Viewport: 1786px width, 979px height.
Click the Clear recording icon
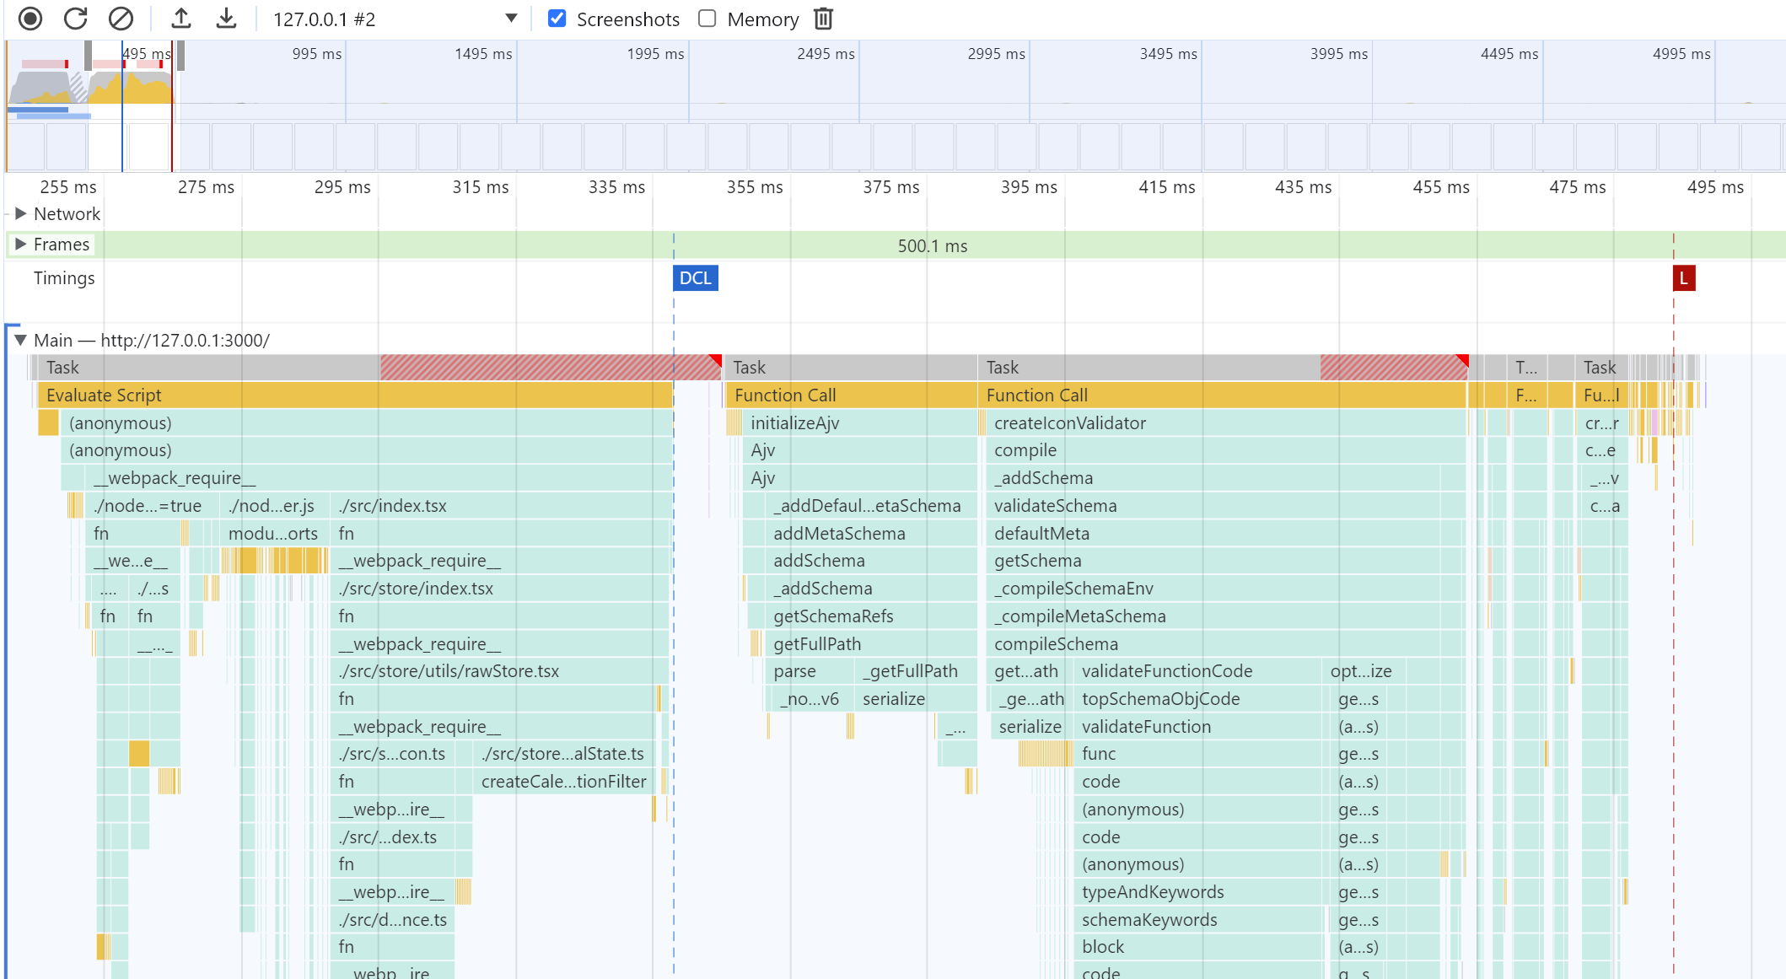click(121, 19)
